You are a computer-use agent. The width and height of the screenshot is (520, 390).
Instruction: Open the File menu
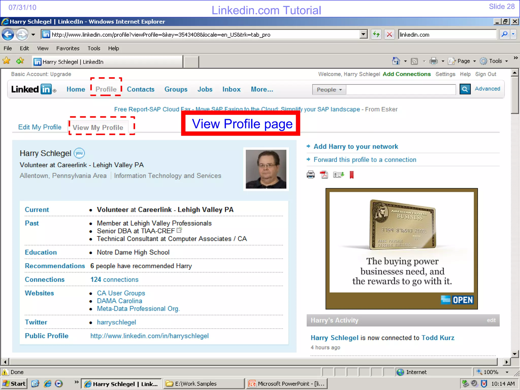click(x=8, y=48)
